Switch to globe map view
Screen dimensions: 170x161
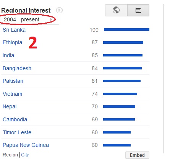tap(116, 10)
